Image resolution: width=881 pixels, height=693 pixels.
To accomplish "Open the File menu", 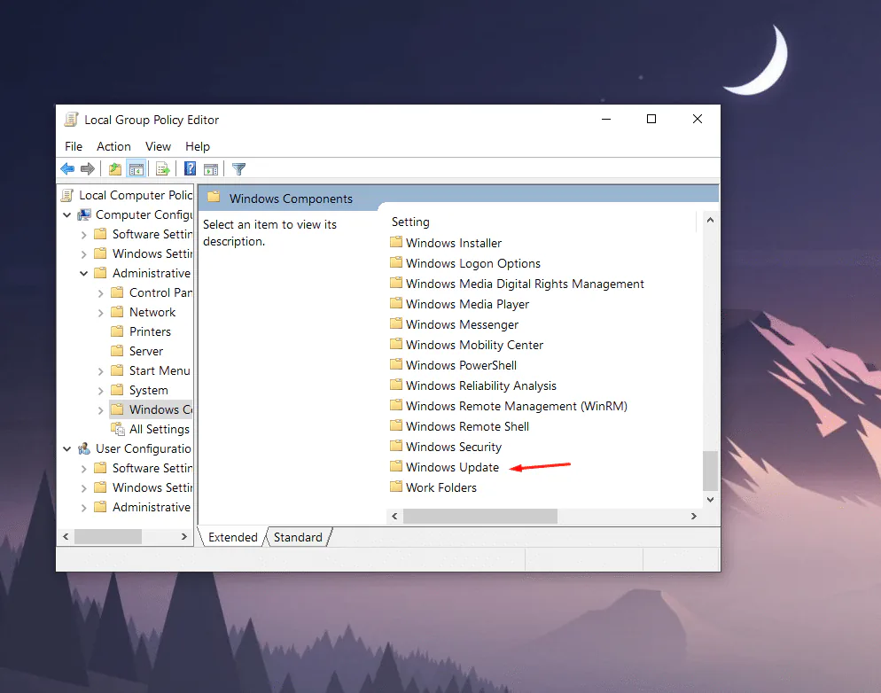I will (74, 146).
